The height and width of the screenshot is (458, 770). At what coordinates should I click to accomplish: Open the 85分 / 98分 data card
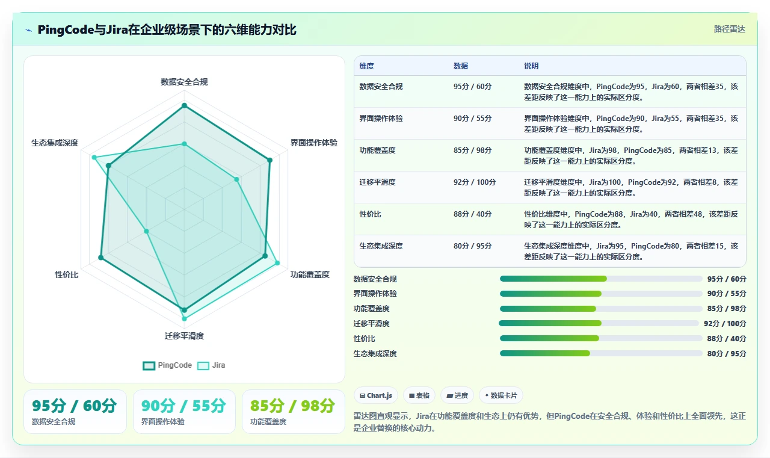[x=293, y=412]
